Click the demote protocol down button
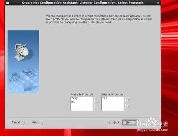178x136 pixels. pyautogui.click(x=128, y=106)
